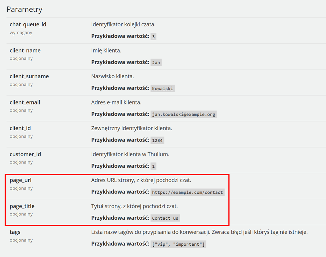Select the customer_id parameter name
Image resolution: width=326 pixels, height=257 pixels.
coord(25,154)
